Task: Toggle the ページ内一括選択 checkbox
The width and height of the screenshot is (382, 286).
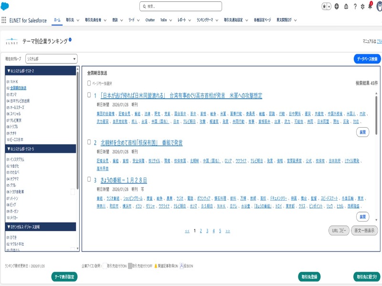Action: coord(89,83)
